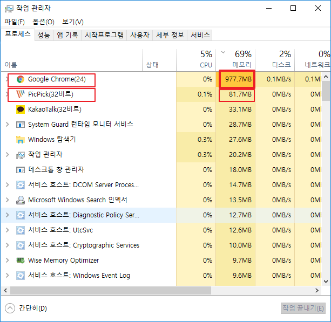Sort by the 네트워크 column header
331x322 pixels.
point(313,60)
